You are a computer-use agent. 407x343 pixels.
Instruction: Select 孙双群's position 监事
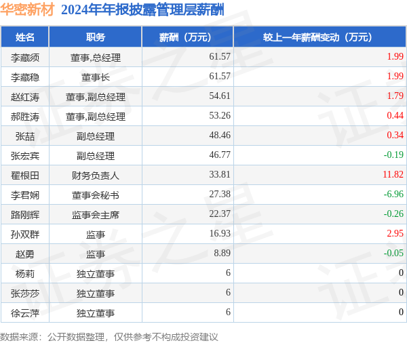[96, 235]
